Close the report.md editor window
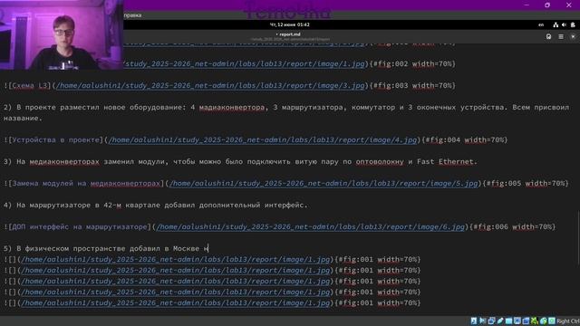 [573, 36]
